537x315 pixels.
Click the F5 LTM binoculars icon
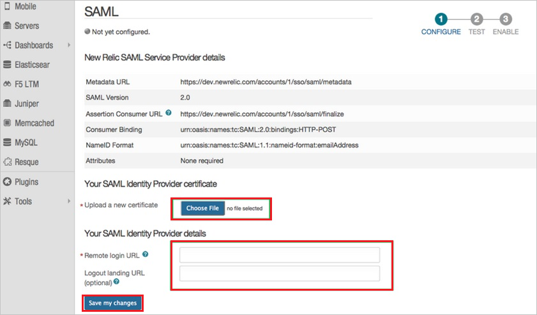click(7, 84)
